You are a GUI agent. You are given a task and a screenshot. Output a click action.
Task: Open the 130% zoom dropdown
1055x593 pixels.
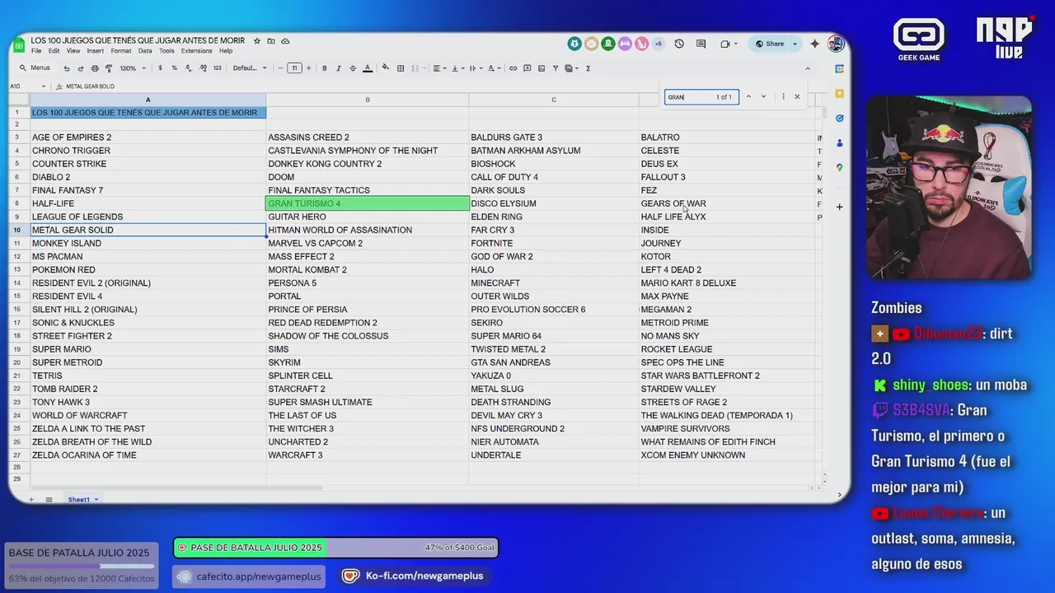[x=131, y=68]
